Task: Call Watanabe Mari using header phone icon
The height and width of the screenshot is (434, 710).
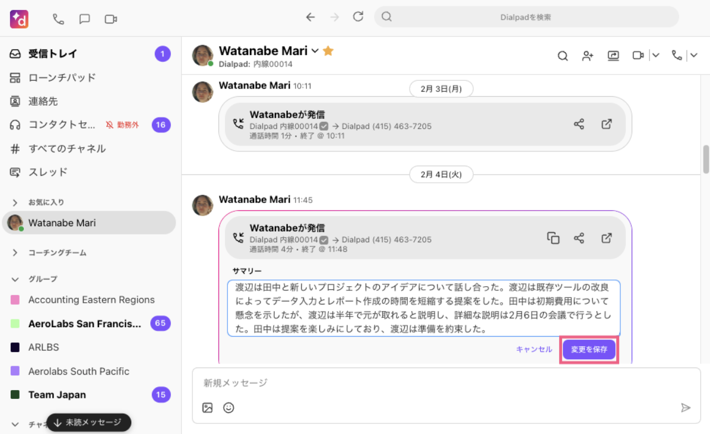Action: [677, 55]
